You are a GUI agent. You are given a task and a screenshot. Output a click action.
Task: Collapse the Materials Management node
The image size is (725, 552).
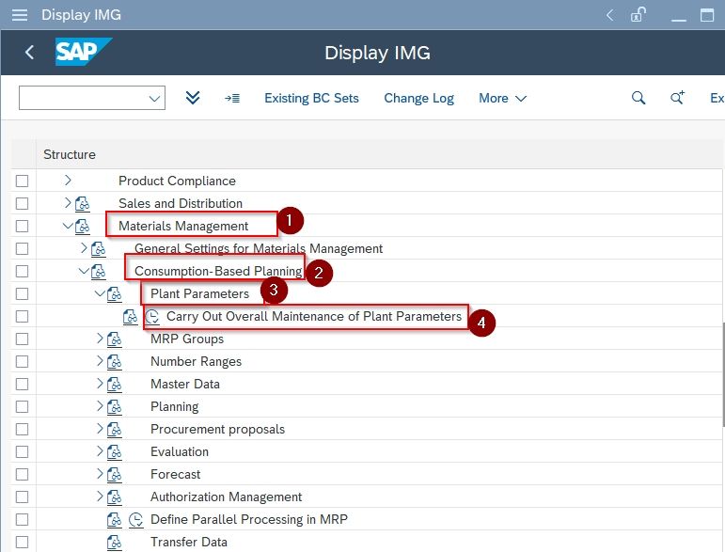(68, 226)
